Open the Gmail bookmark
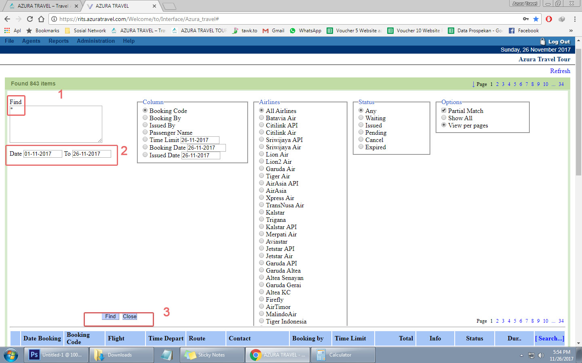The width and height of the screenshot is (582, 363). click(274, 30)
